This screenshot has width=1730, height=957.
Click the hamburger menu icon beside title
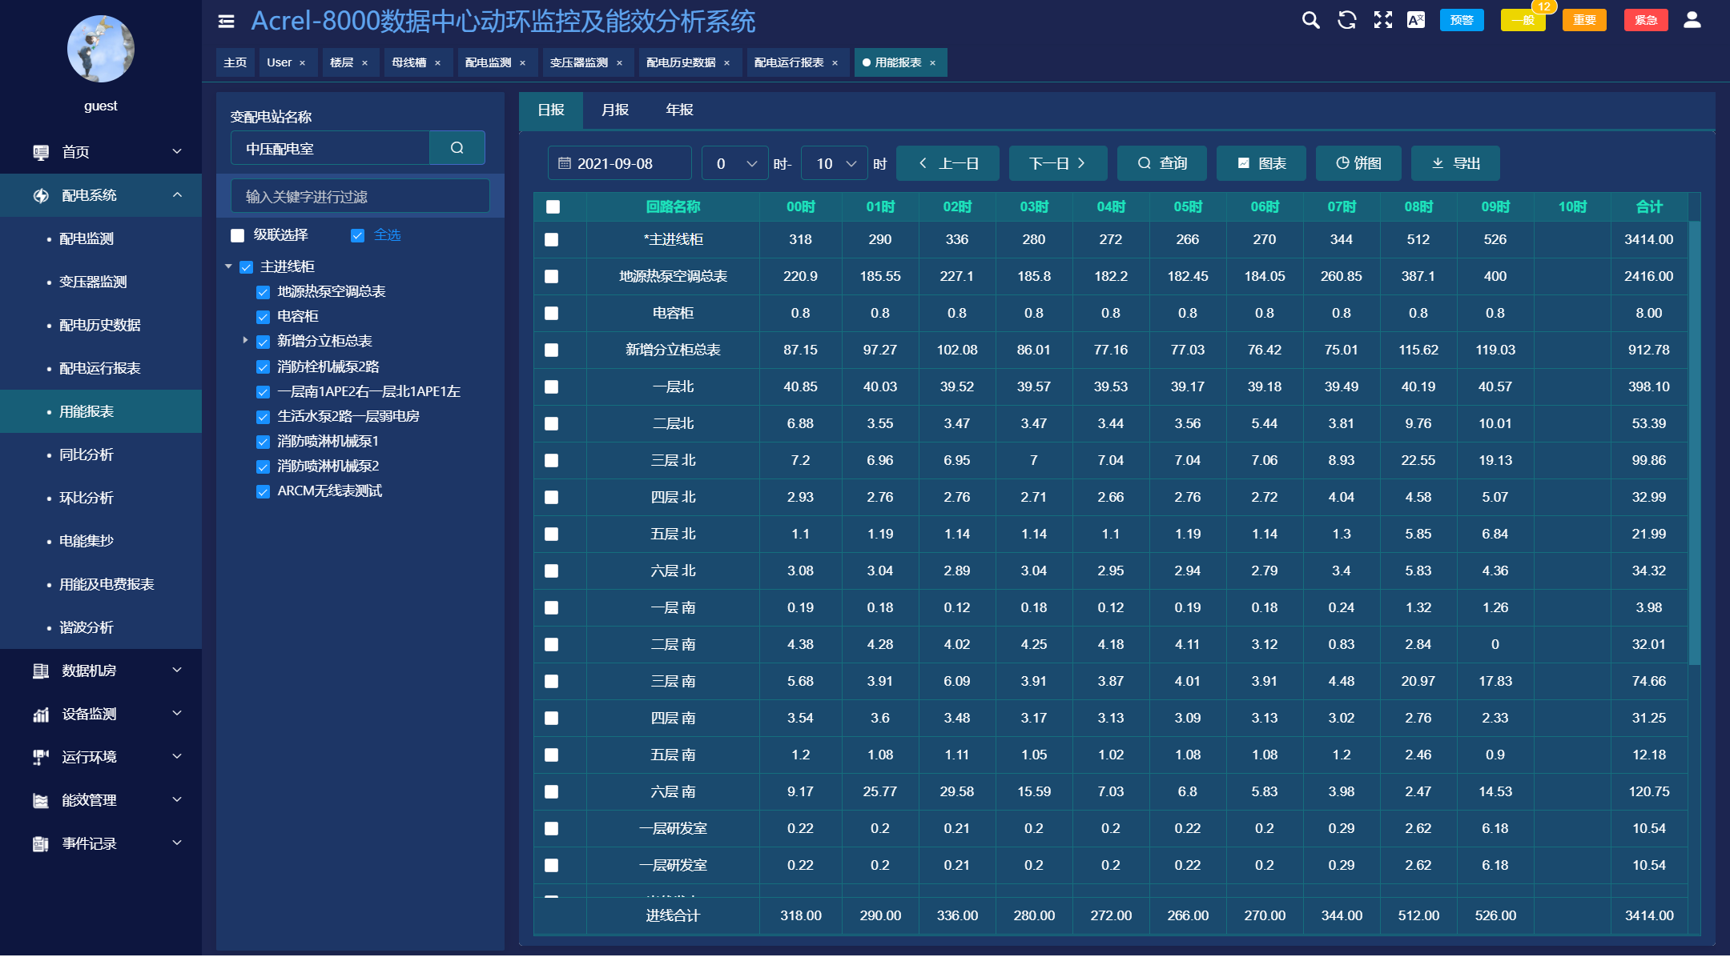(227, 22)
